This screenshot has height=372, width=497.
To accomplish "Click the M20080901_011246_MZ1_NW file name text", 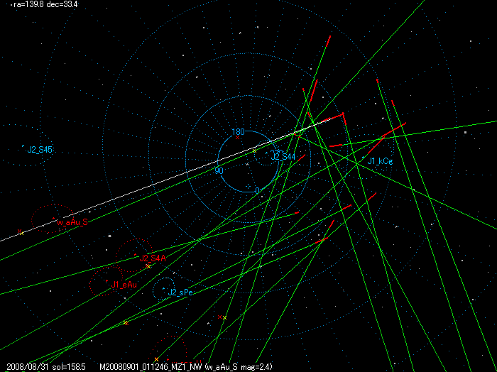I will click(151, 367).
